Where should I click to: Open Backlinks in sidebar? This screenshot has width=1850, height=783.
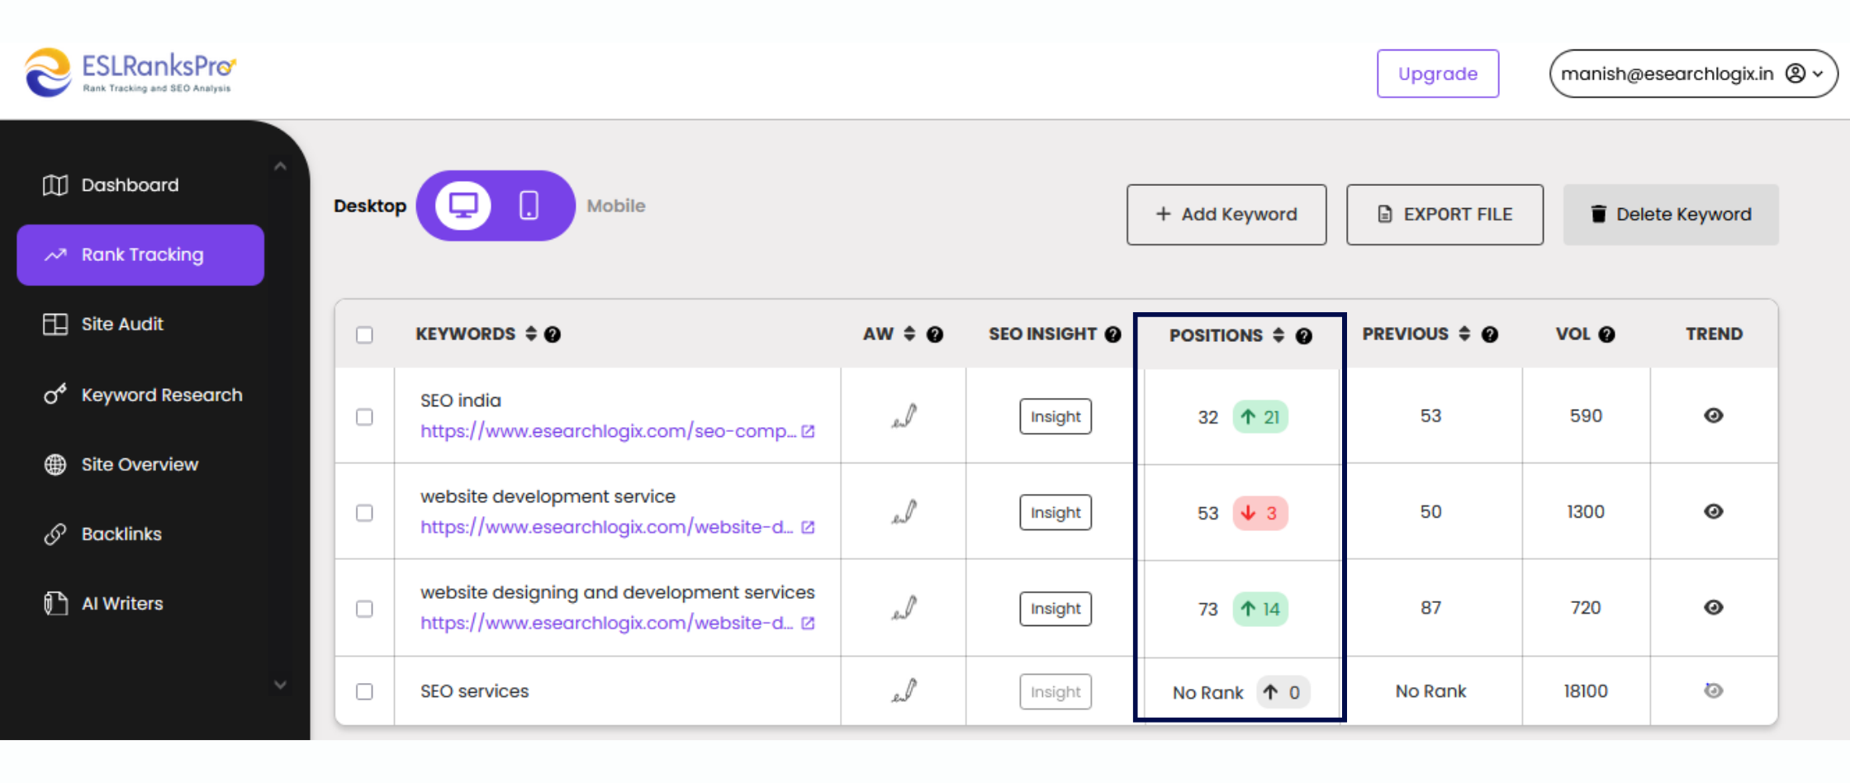tap(140, 534)
